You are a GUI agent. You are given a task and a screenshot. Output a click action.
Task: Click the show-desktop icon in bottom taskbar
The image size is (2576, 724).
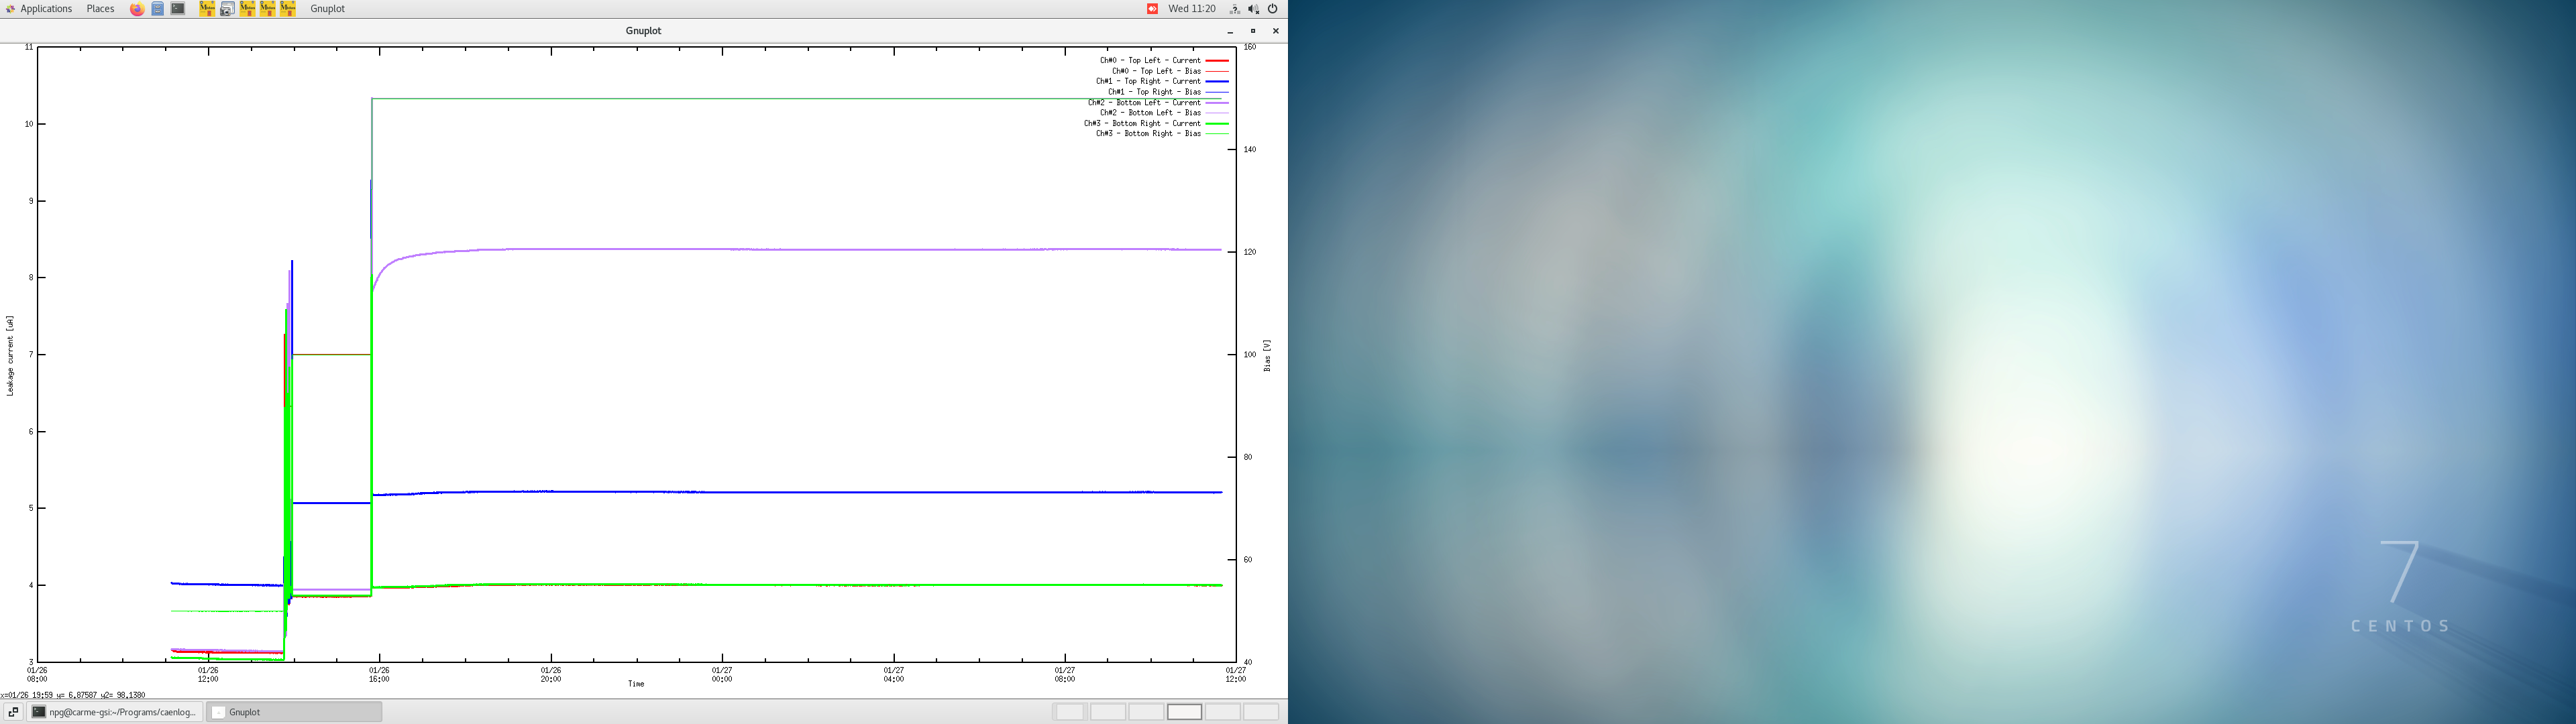click(13, 712)
